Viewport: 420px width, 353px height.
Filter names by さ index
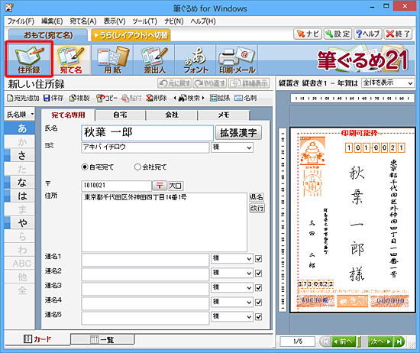point(20,155)
